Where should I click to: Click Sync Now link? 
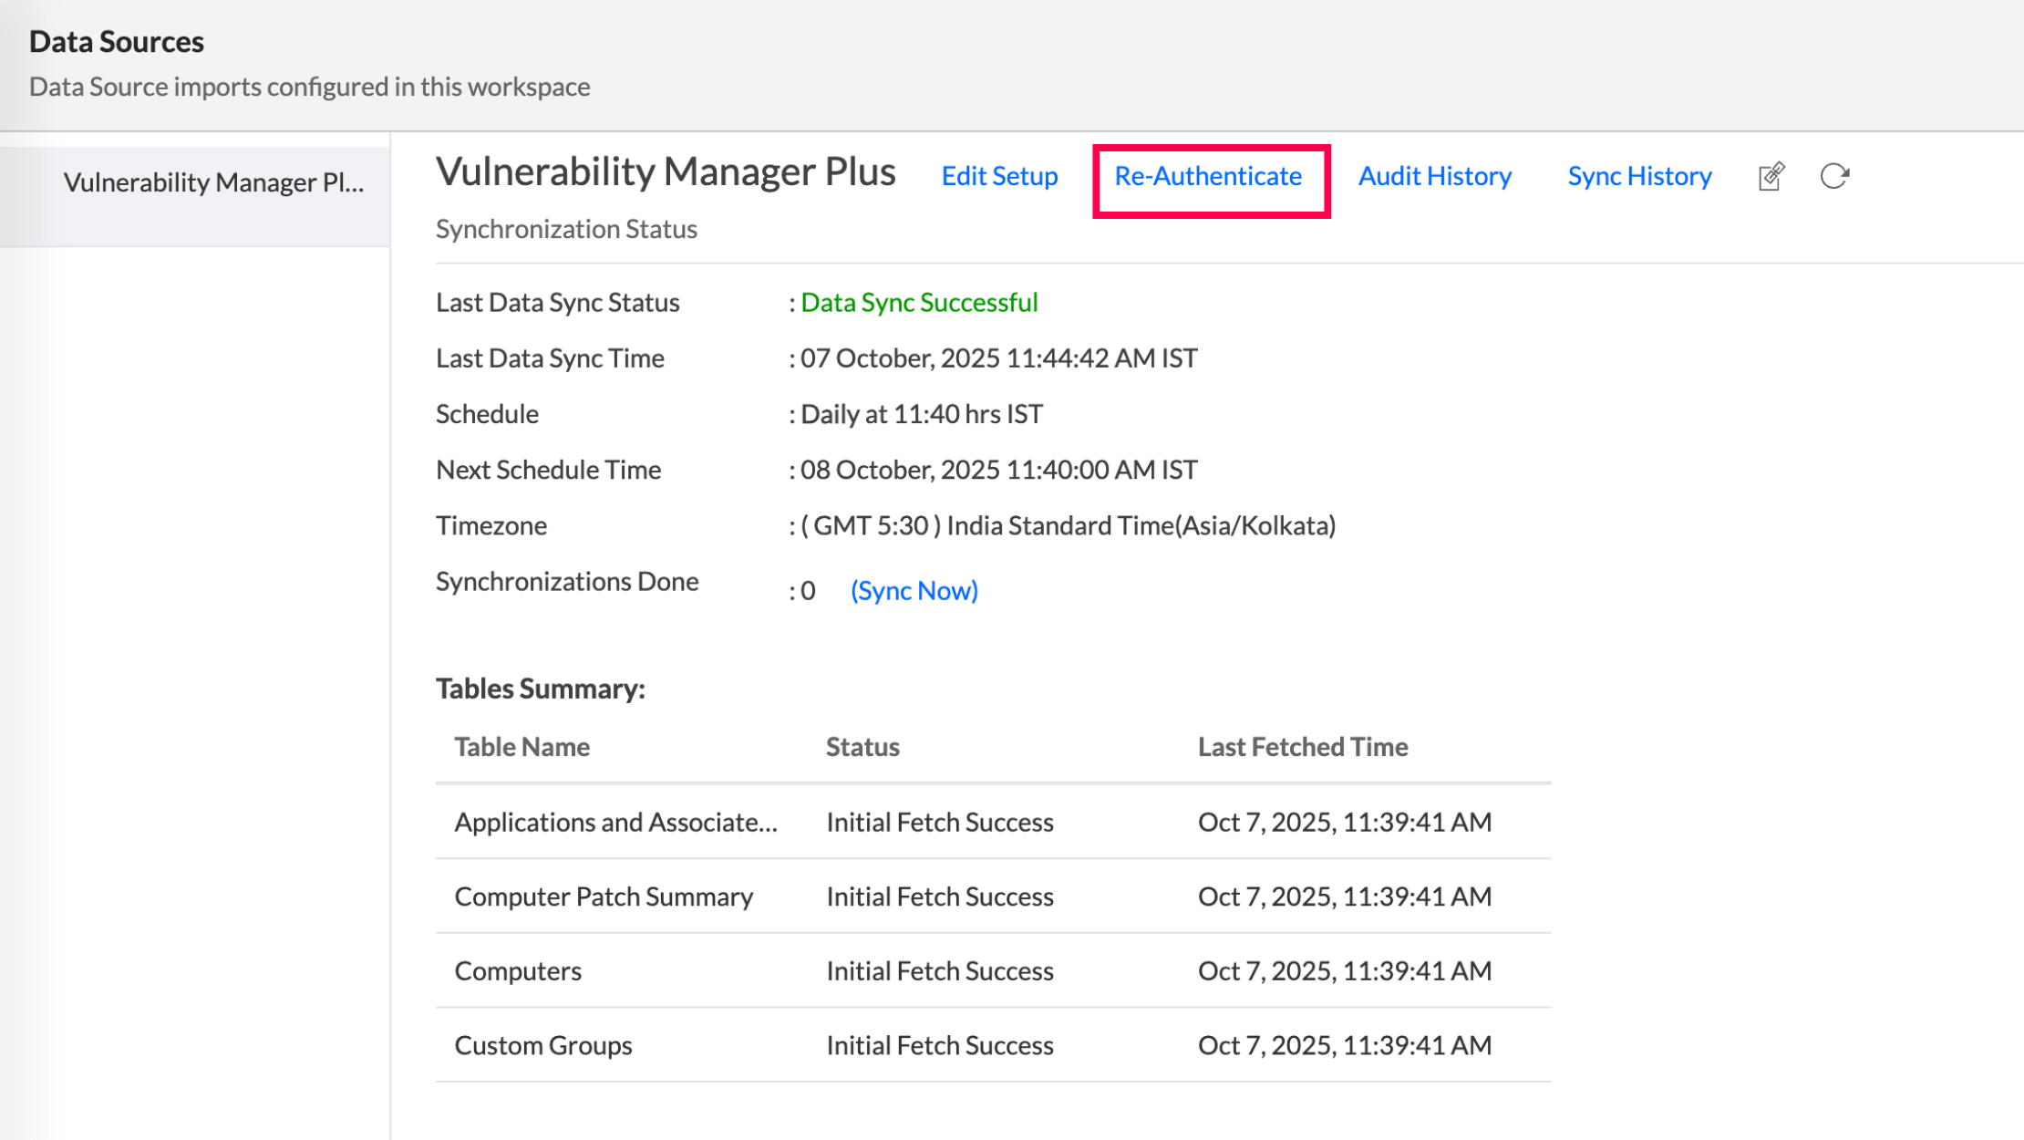tap(914, 591)
